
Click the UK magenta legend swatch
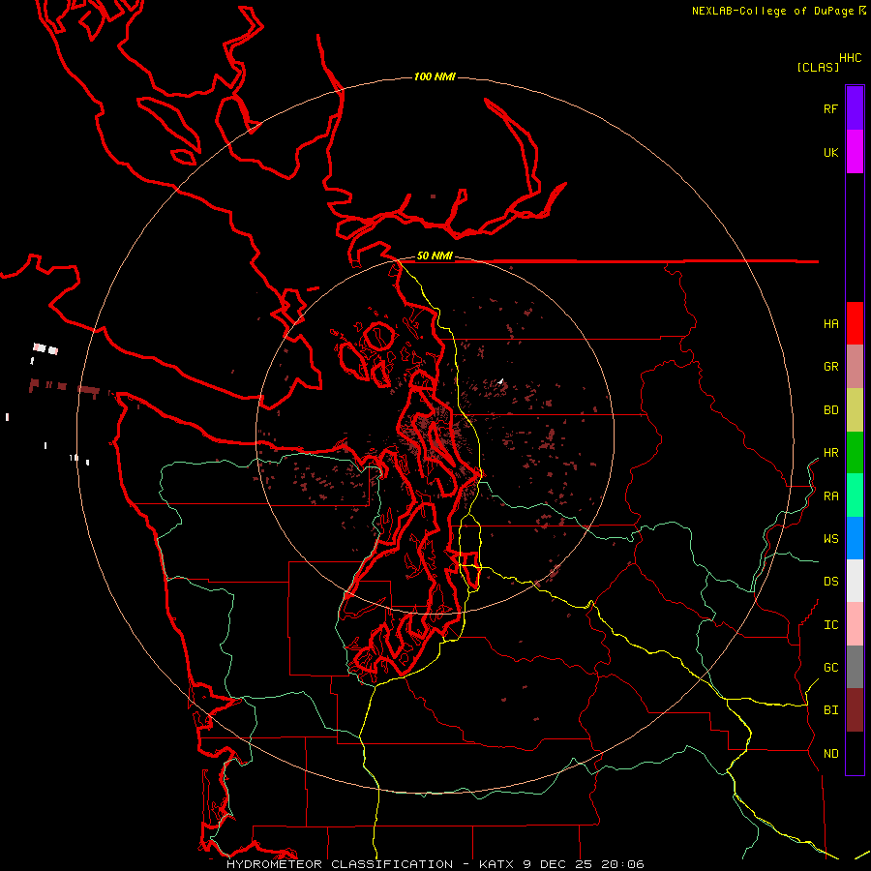pos(855,152)
